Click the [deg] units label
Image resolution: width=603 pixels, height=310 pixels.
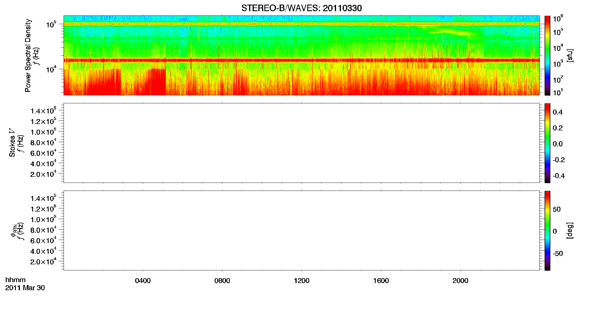[570, 230]
